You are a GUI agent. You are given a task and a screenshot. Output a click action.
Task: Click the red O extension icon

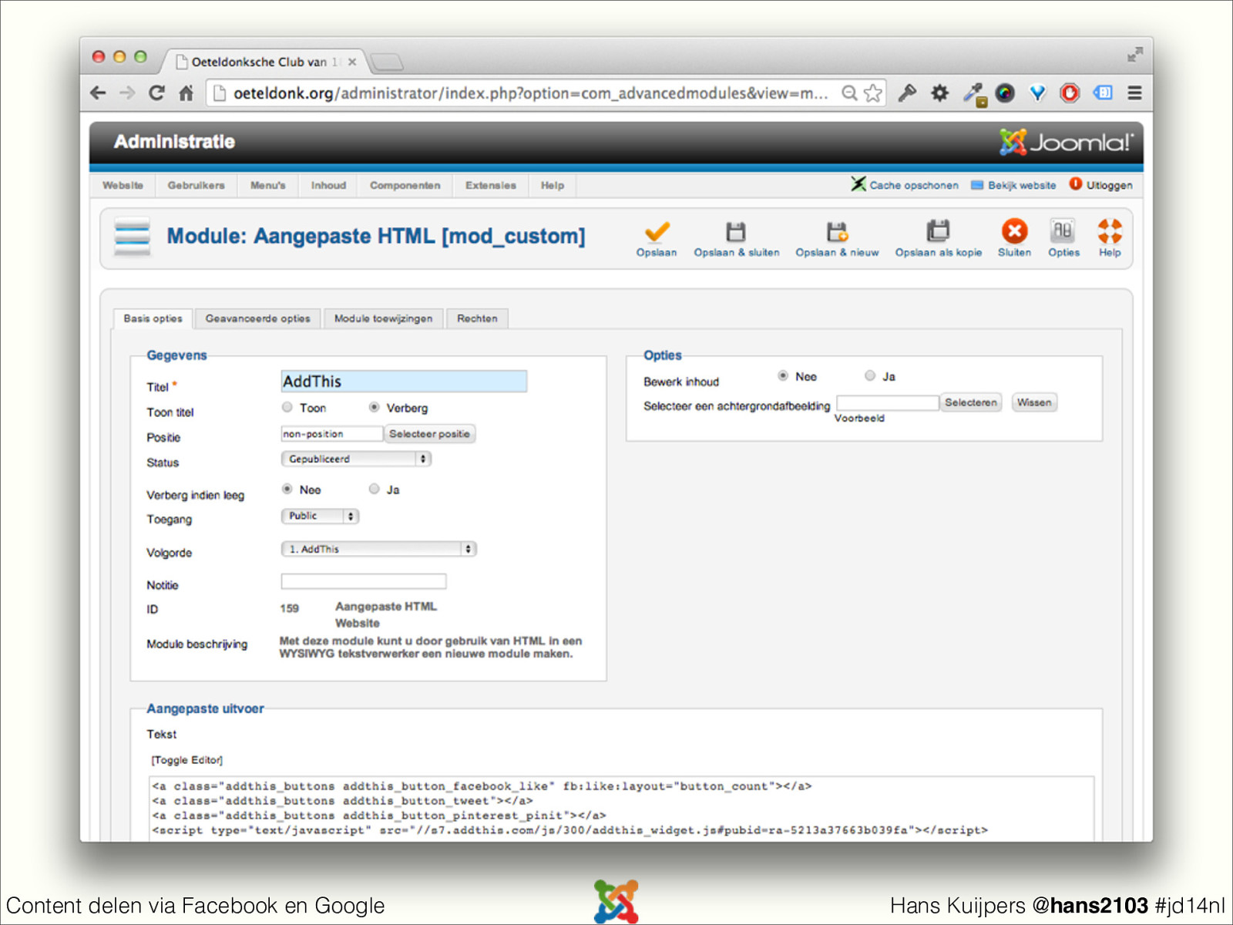tap(1070, 93)
